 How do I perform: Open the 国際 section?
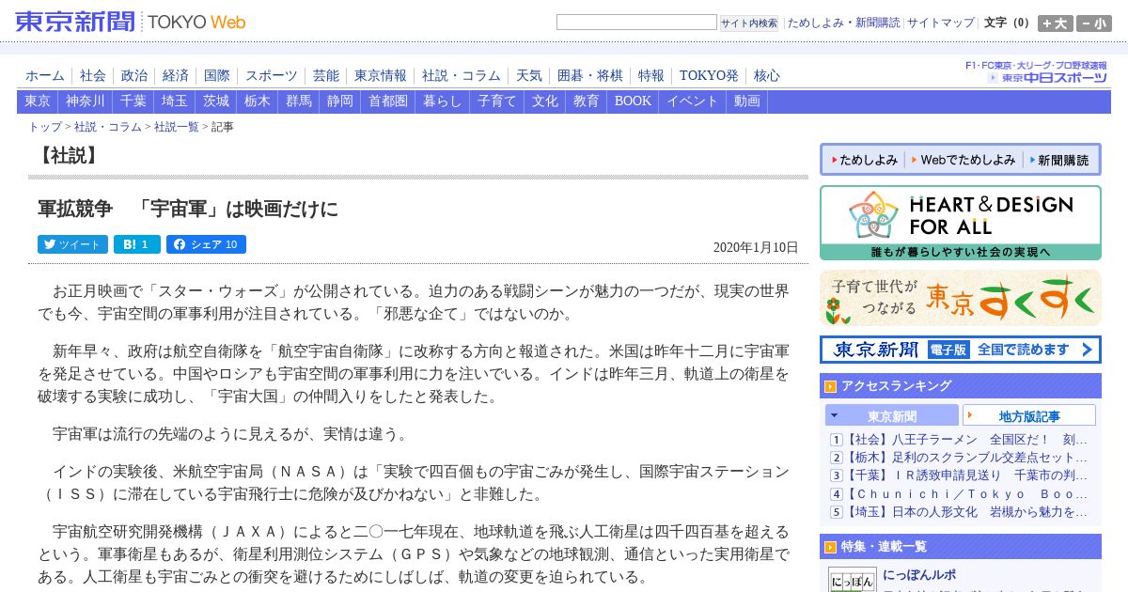[217, 75]
